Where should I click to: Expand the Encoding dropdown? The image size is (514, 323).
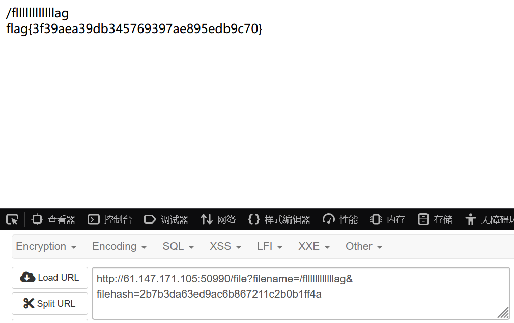(x=120, y=246)
